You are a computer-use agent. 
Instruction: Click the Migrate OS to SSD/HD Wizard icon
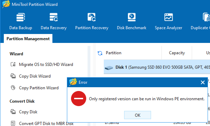click(13, 65)
